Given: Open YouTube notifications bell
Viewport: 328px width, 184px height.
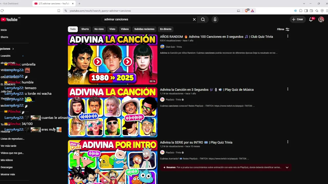Looking at the screenshot, I should (x=311, y=19).
